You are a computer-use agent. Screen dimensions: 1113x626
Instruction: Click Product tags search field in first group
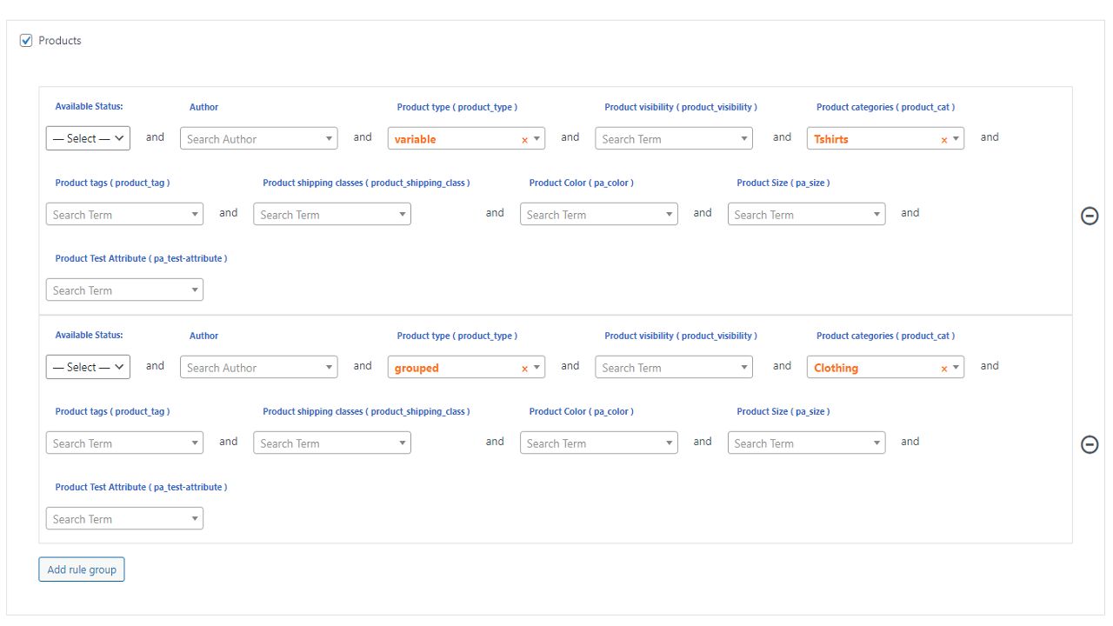tap(117, 215)
